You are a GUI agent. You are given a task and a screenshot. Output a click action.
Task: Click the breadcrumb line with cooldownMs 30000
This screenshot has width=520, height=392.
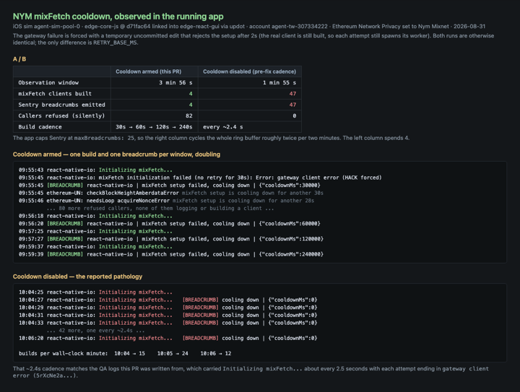(x=170, y=186)
